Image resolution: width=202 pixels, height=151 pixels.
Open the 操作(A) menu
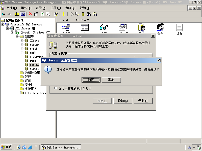[x=26, y=8]
